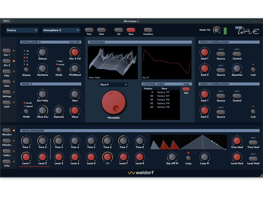Click the Level 1 envelope knob
The image size is (263, 197).
[26, 157]
